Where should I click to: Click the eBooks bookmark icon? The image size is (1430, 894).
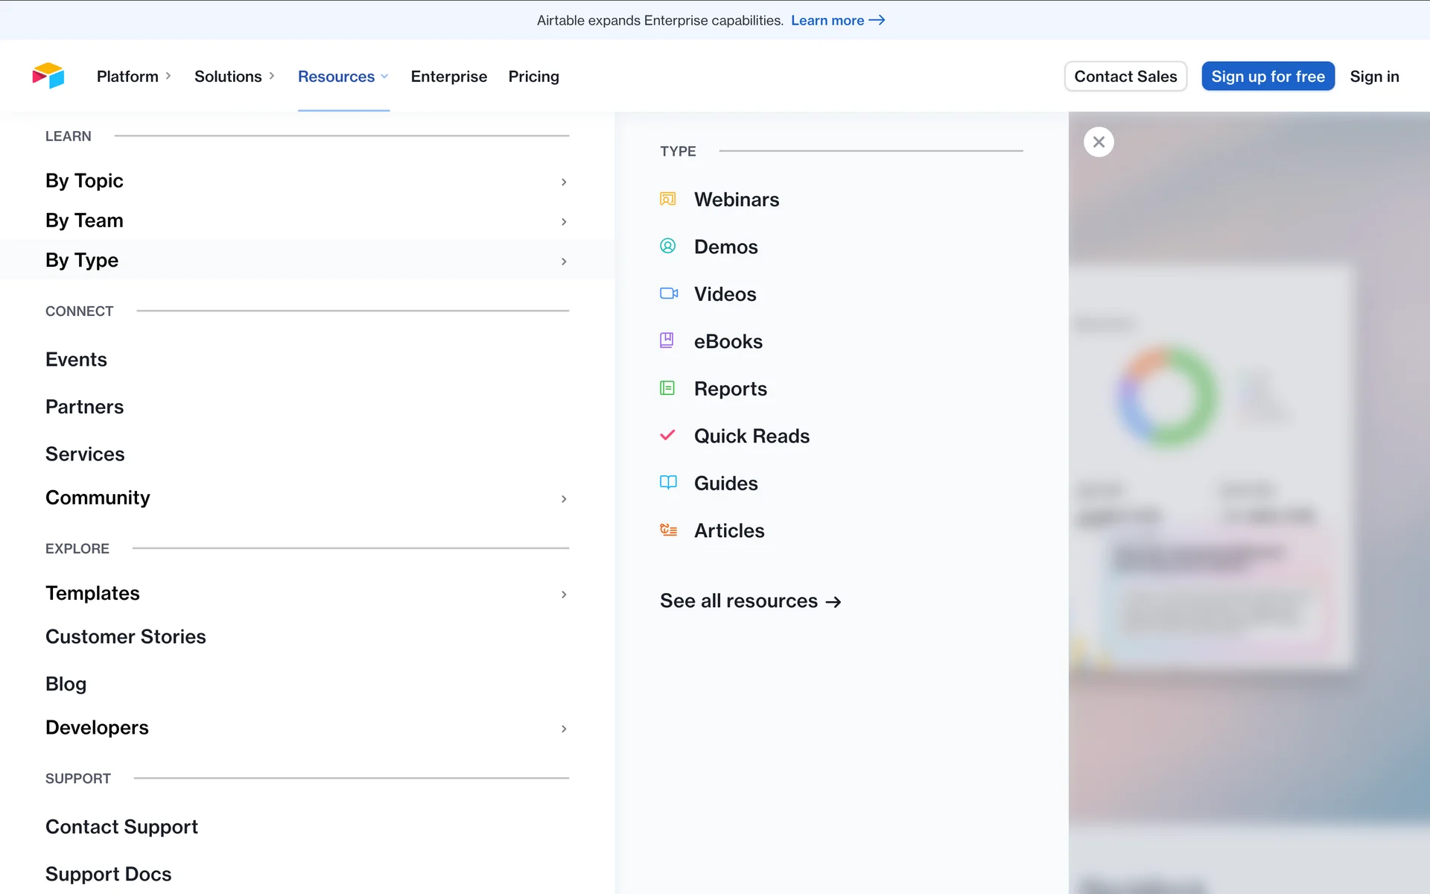[x=667, y=340]
